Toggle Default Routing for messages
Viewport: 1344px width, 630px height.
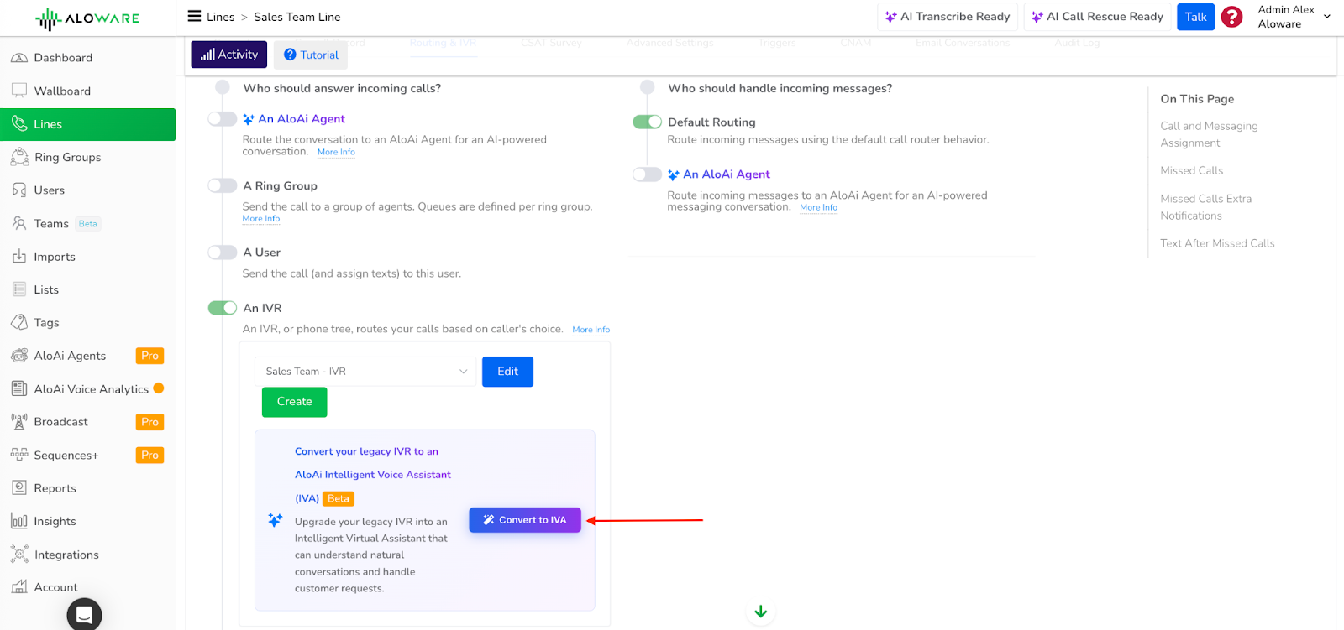(x=648, y=122)
